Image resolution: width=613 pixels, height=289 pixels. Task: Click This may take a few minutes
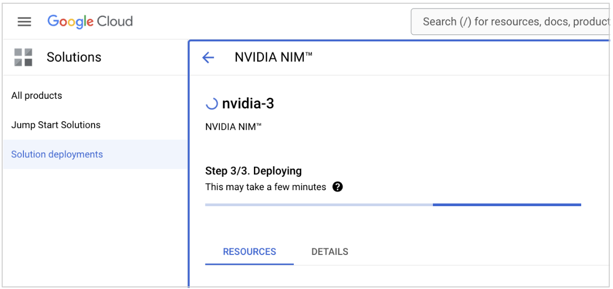click(x=266, y=187)
